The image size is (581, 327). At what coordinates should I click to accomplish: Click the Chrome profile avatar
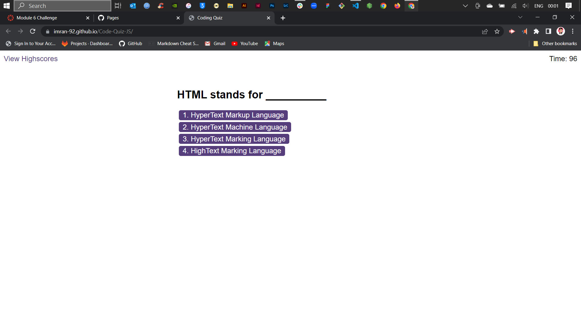pos(560,31)
